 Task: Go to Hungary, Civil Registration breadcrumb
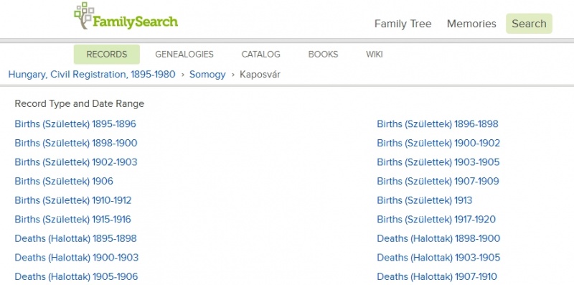pos(92,75)
